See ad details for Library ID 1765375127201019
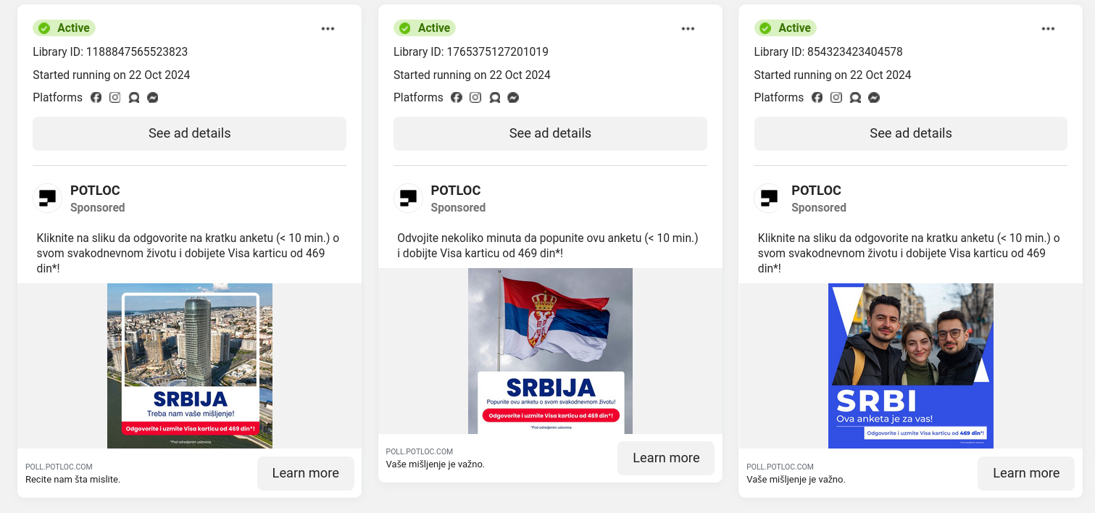 (x=550, y=133)
